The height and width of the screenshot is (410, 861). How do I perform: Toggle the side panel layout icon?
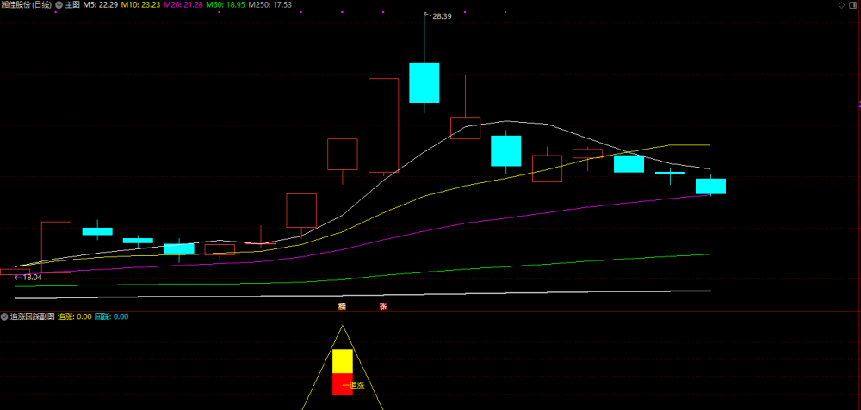(x=854, y=5)
